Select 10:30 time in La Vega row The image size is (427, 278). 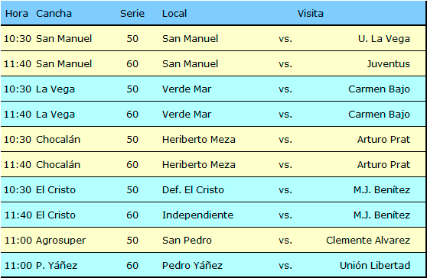pos(18,89)
